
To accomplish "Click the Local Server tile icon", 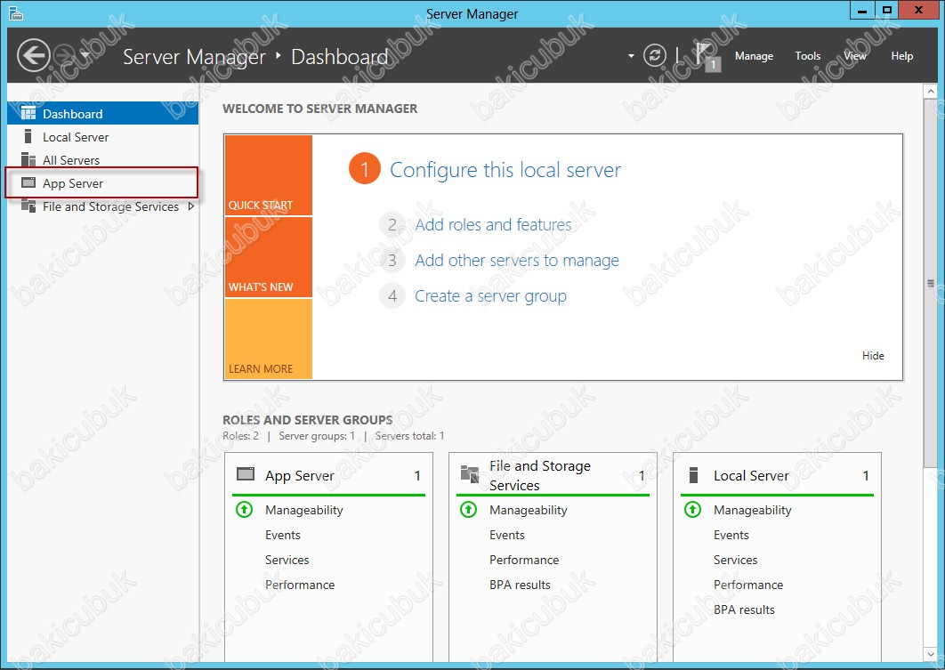I will click(x=693, y=475).
